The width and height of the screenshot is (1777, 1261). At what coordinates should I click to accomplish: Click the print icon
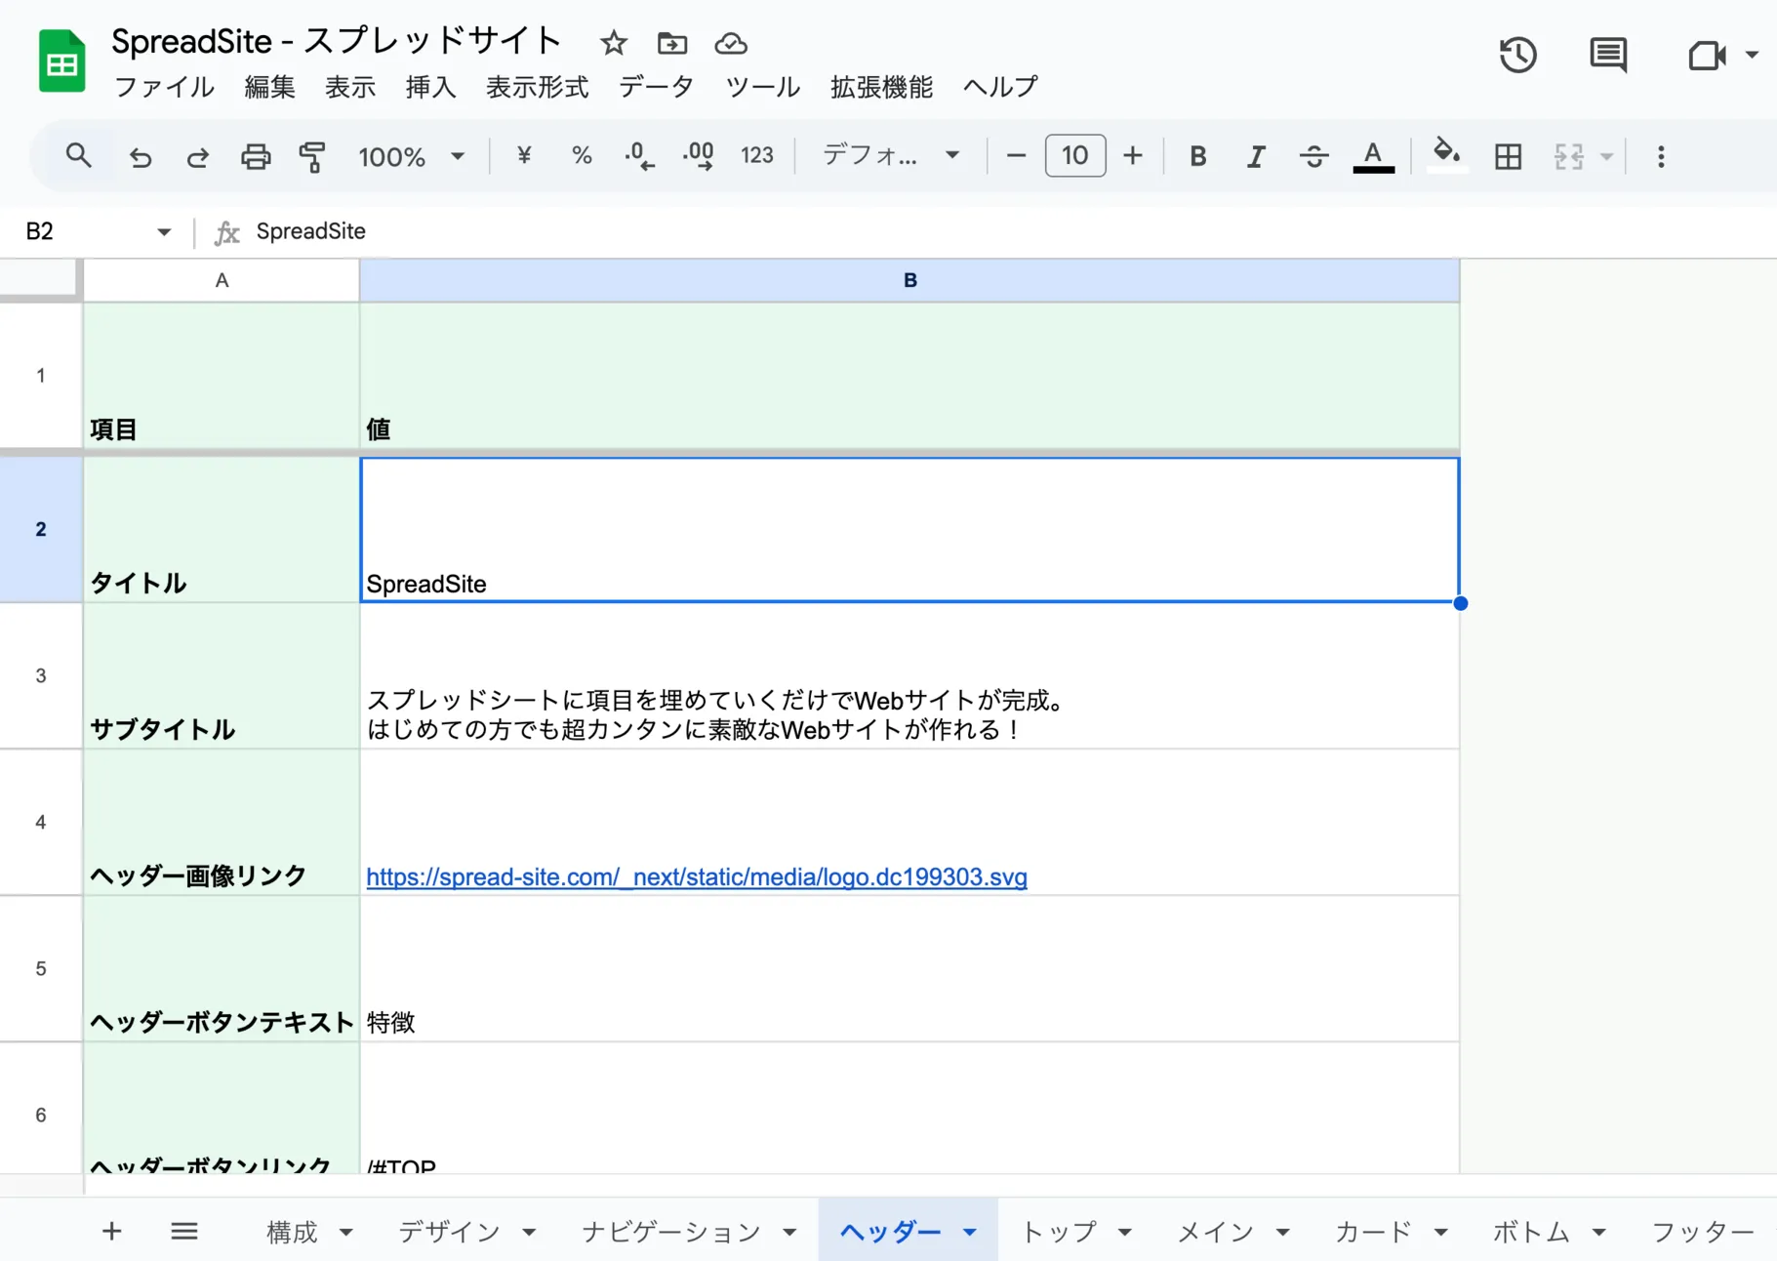coord(256,156)
